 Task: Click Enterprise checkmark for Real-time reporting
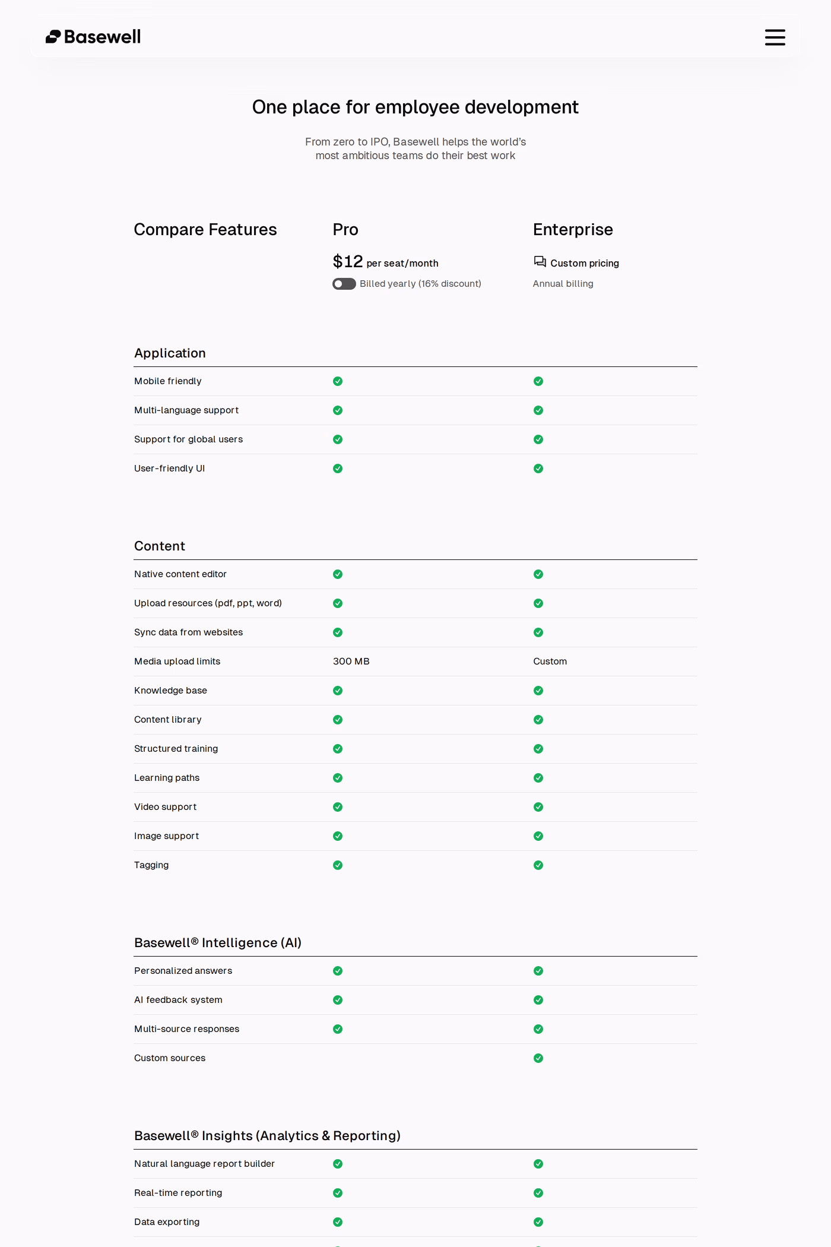538,1193
